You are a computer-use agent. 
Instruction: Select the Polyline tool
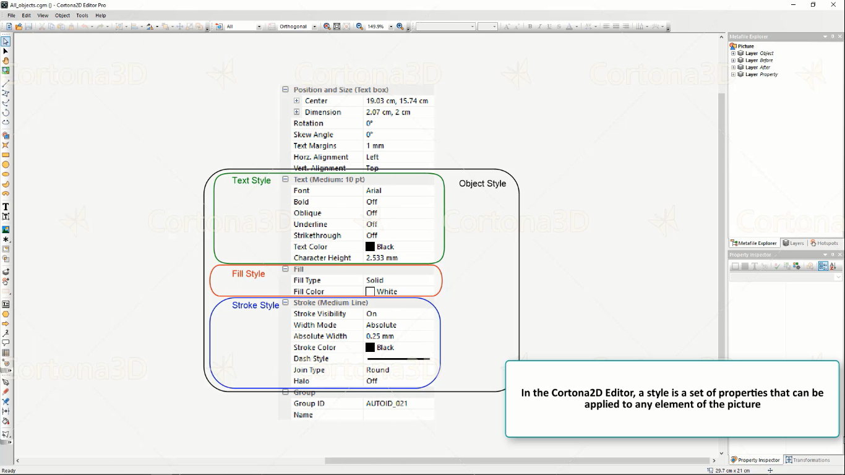coord(6,93)
